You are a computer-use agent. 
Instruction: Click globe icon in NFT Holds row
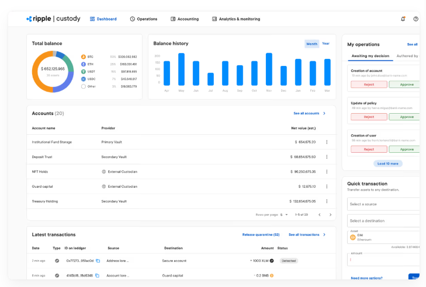103,171
